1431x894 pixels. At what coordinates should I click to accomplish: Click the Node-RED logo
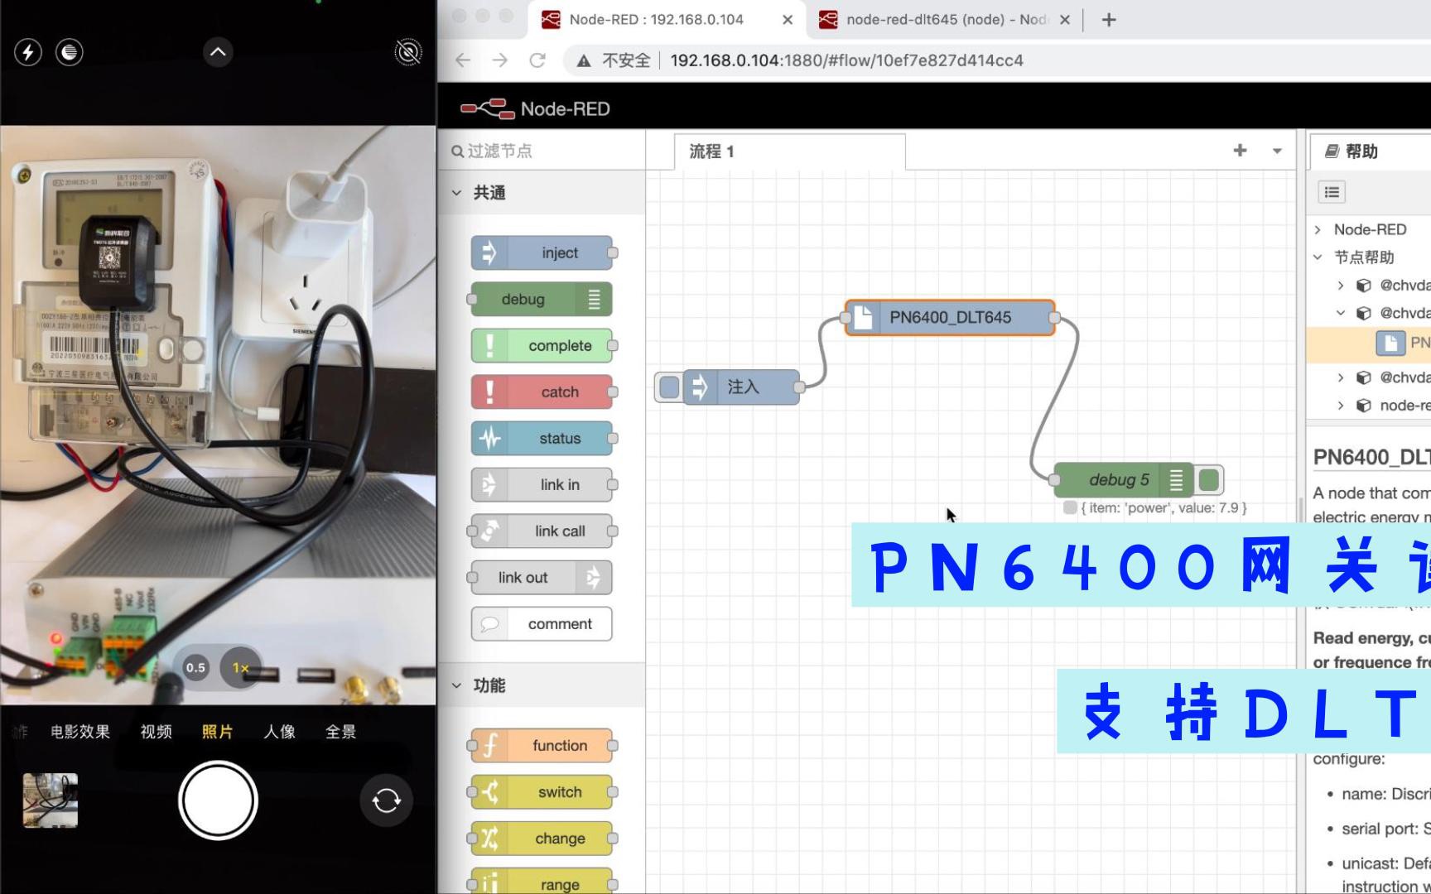point(535,108)
